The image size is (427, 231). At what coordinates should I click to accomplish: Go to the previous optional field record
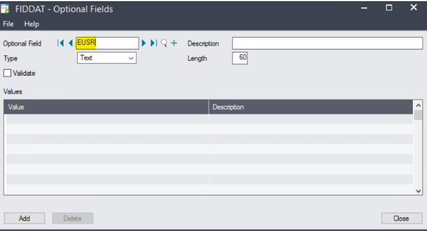click(x=71, y=44)
